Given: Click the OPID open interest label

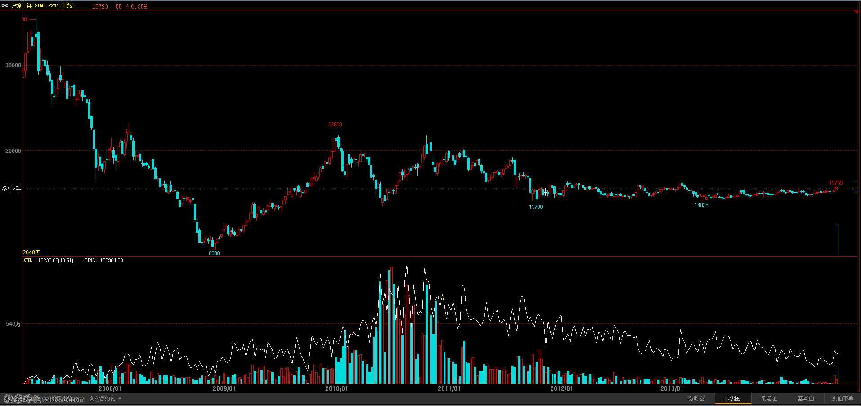Looking at the screenshot, I should [90, 260].
